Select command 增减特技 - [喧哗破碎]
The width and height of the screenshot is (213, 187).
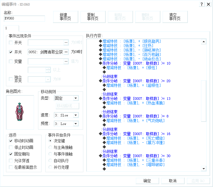134,165
